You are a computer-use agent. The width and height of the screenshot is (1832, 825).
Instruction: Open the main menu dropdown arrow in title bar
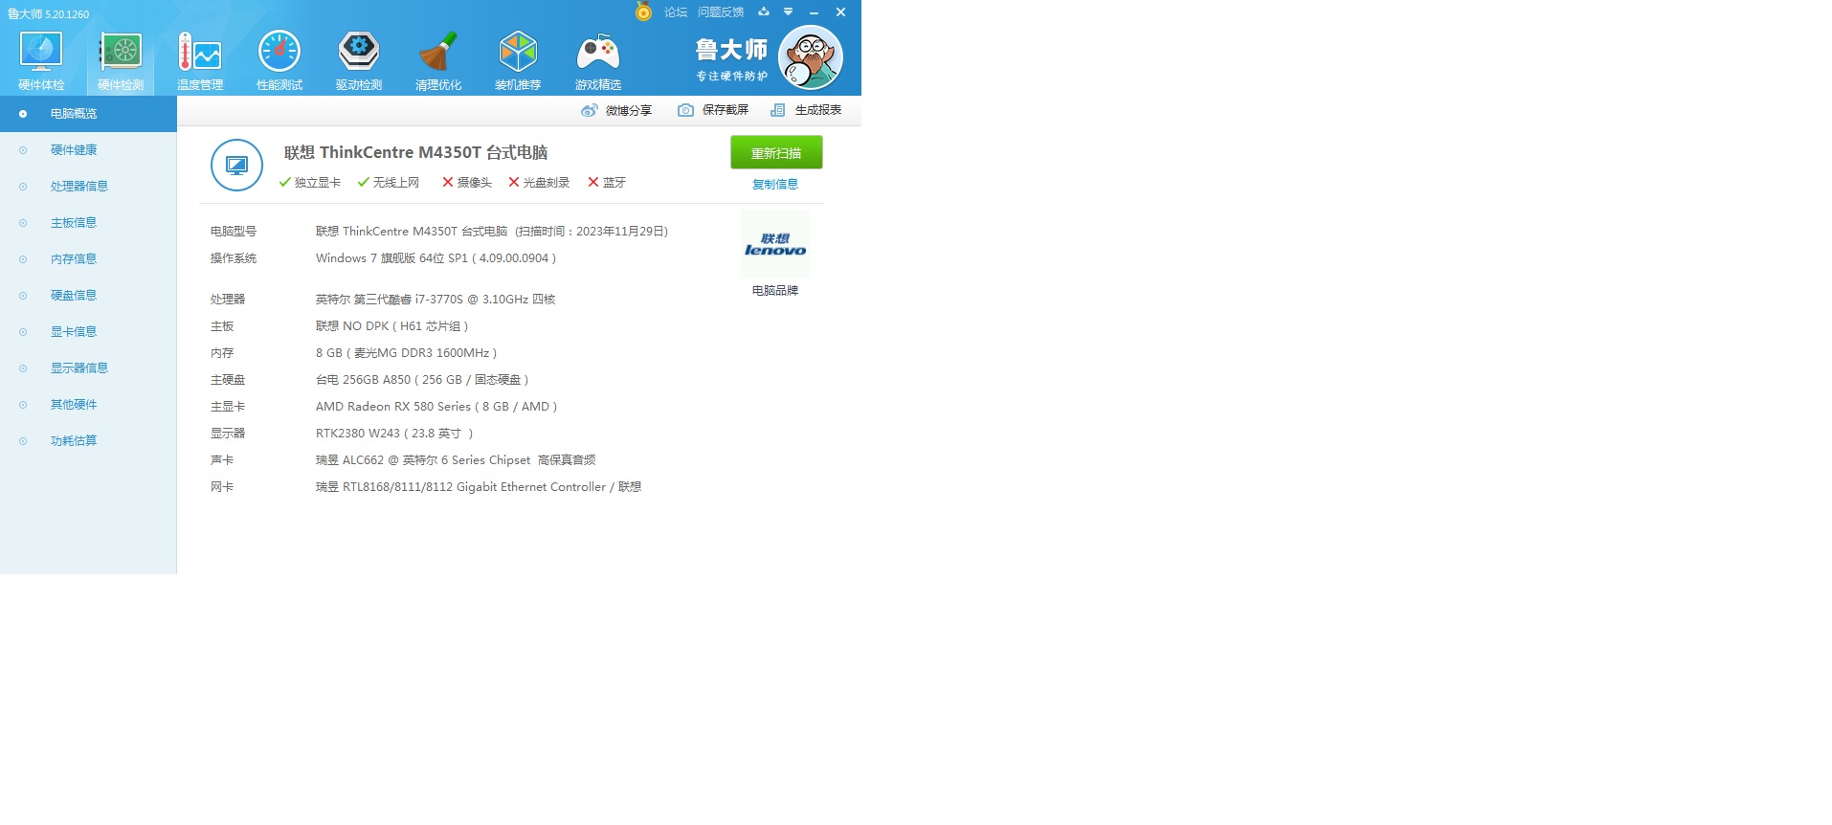pyautogui.click(x=788, y=12)
